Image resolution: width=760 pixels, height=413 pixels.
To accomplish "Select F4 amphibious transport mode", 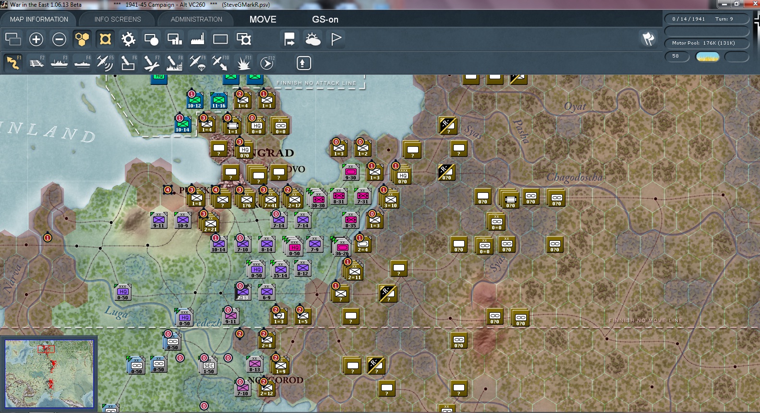I will [82, 63].
